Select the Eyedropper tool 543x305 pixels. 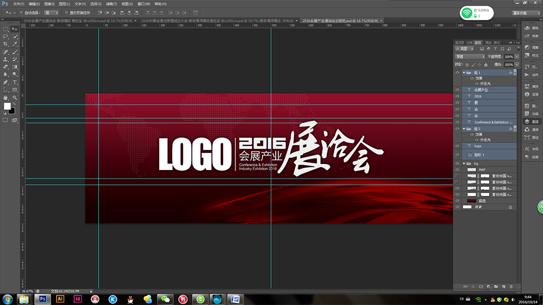15,44
